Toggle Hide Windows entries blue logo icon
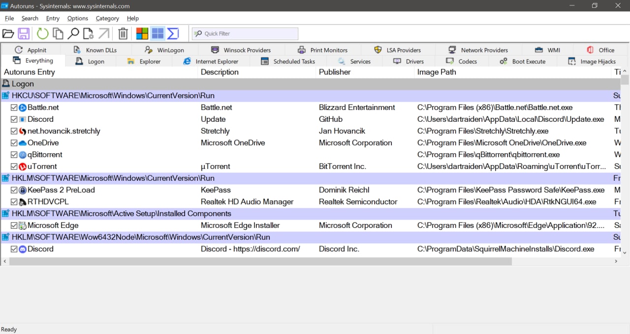 tap(157, 33)
